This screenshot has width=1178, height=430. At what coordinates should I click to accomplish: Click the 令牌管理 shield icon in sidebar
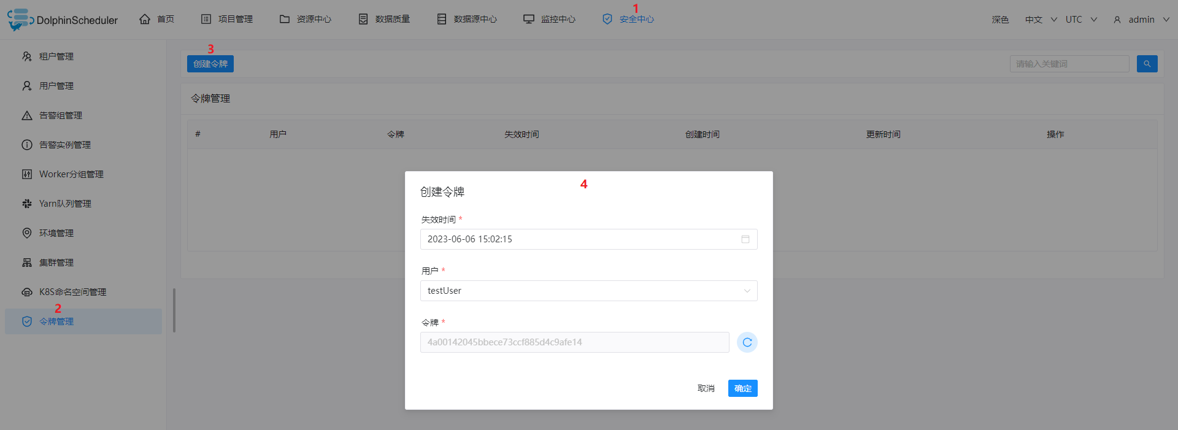[27, 321]
